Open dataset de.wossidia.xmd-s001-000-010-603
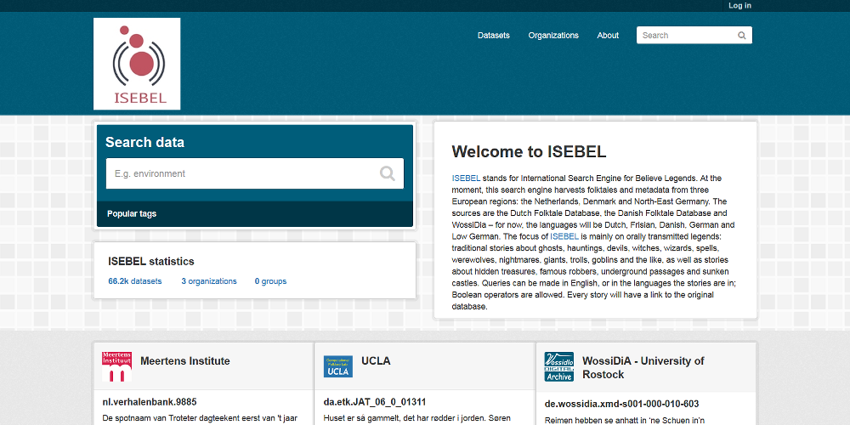850x425 pixels. tap(622, 404)
